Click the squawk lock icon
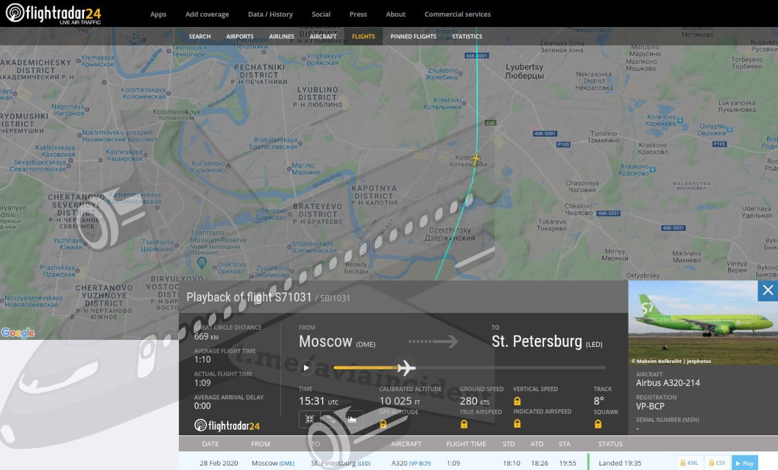The image size is (778, 470). 598,424
